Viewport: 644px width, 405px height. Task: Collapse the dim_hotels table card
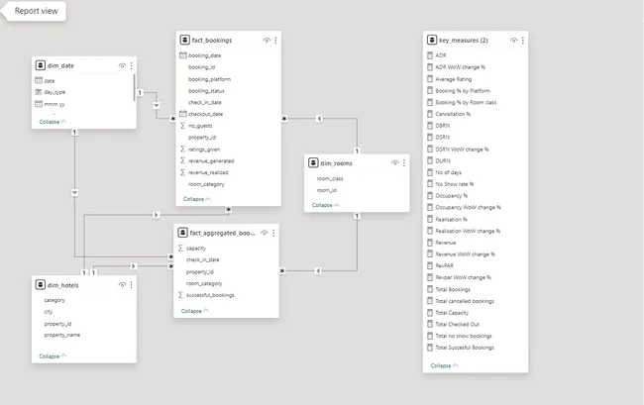[x=53, y=356]
